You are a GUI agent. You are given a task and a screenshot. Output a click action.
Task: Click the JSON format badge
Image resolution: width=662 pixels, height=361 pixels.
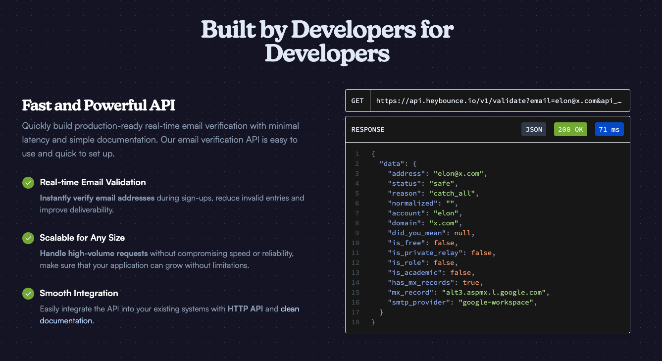pos(534,130)
